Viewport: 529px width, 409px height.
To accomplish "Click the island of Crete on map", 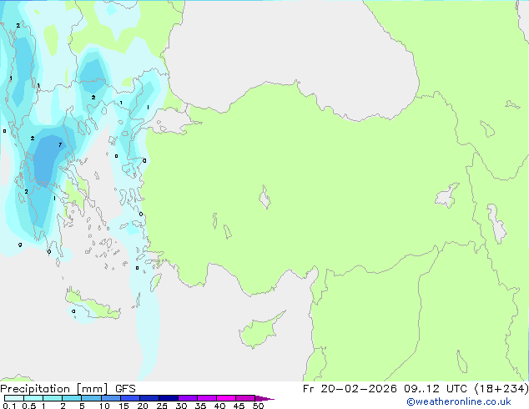I will click(93, 305).
